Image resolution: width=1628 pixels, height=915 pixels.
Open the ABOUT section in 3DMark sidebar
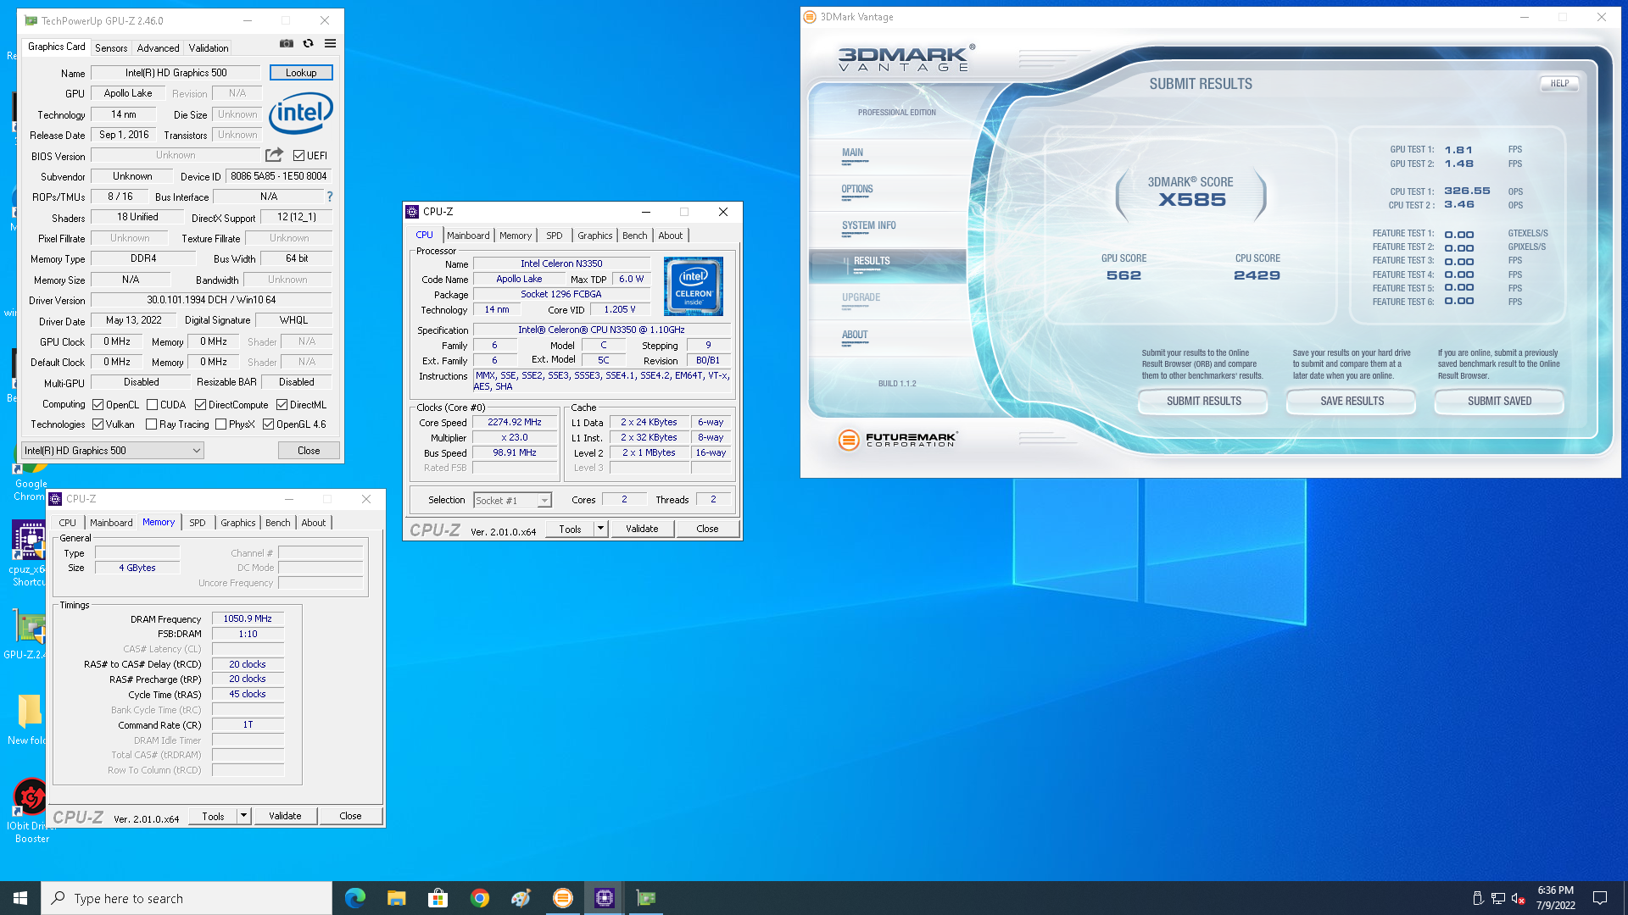(x=855, y=335)
